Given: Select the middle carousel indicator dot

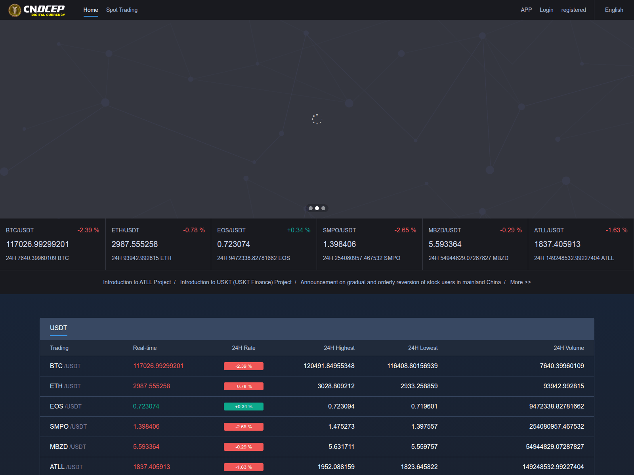Looking at the screenshot, I should [317, 208].
